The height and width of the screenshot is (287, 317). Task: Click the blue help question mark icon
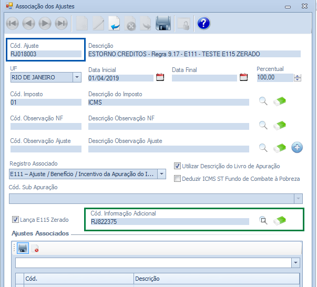pyautogui.click(x=203, y=23)
